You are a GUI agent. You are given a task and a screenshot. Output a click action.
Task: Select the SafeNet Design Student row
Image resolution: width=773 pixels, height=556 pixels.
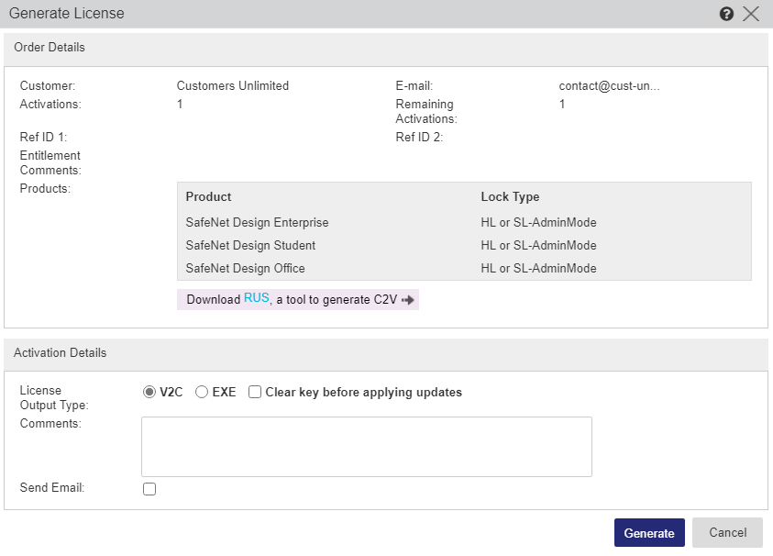[464, 245]
